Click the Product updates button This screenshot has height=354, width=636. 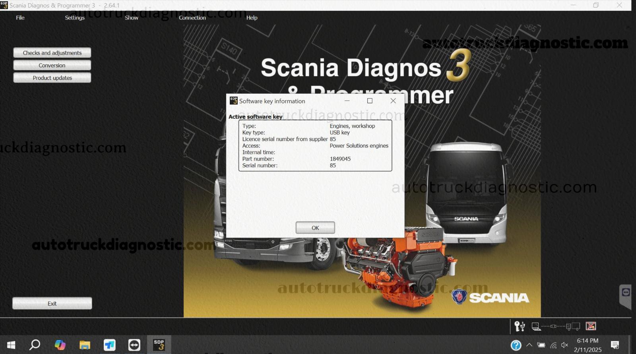52,78
